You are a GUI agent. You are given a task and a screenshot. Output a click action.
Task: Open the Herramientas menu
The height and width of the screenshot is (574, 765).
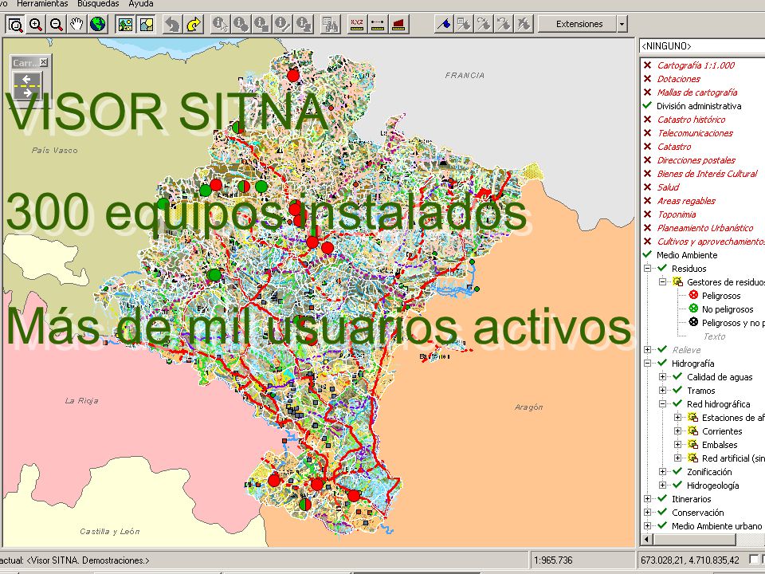(x=42, y=4)
